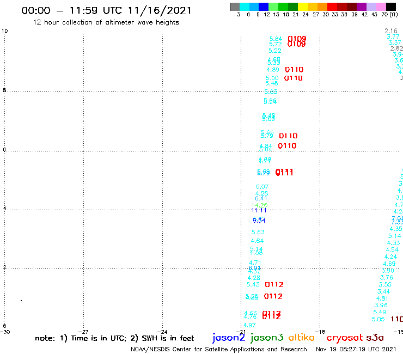Click the yellow swatch in the wave-height legend
Screen dimensions: 403x354
tap(302, 7)
